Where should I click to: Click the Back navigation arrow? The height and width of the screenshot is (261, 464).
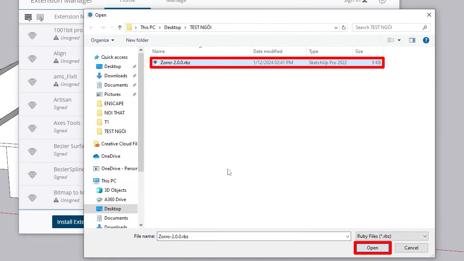91,27
